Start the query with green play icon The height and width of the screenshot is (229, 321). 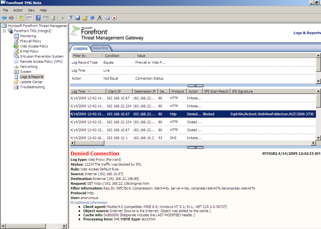point(63,18)
